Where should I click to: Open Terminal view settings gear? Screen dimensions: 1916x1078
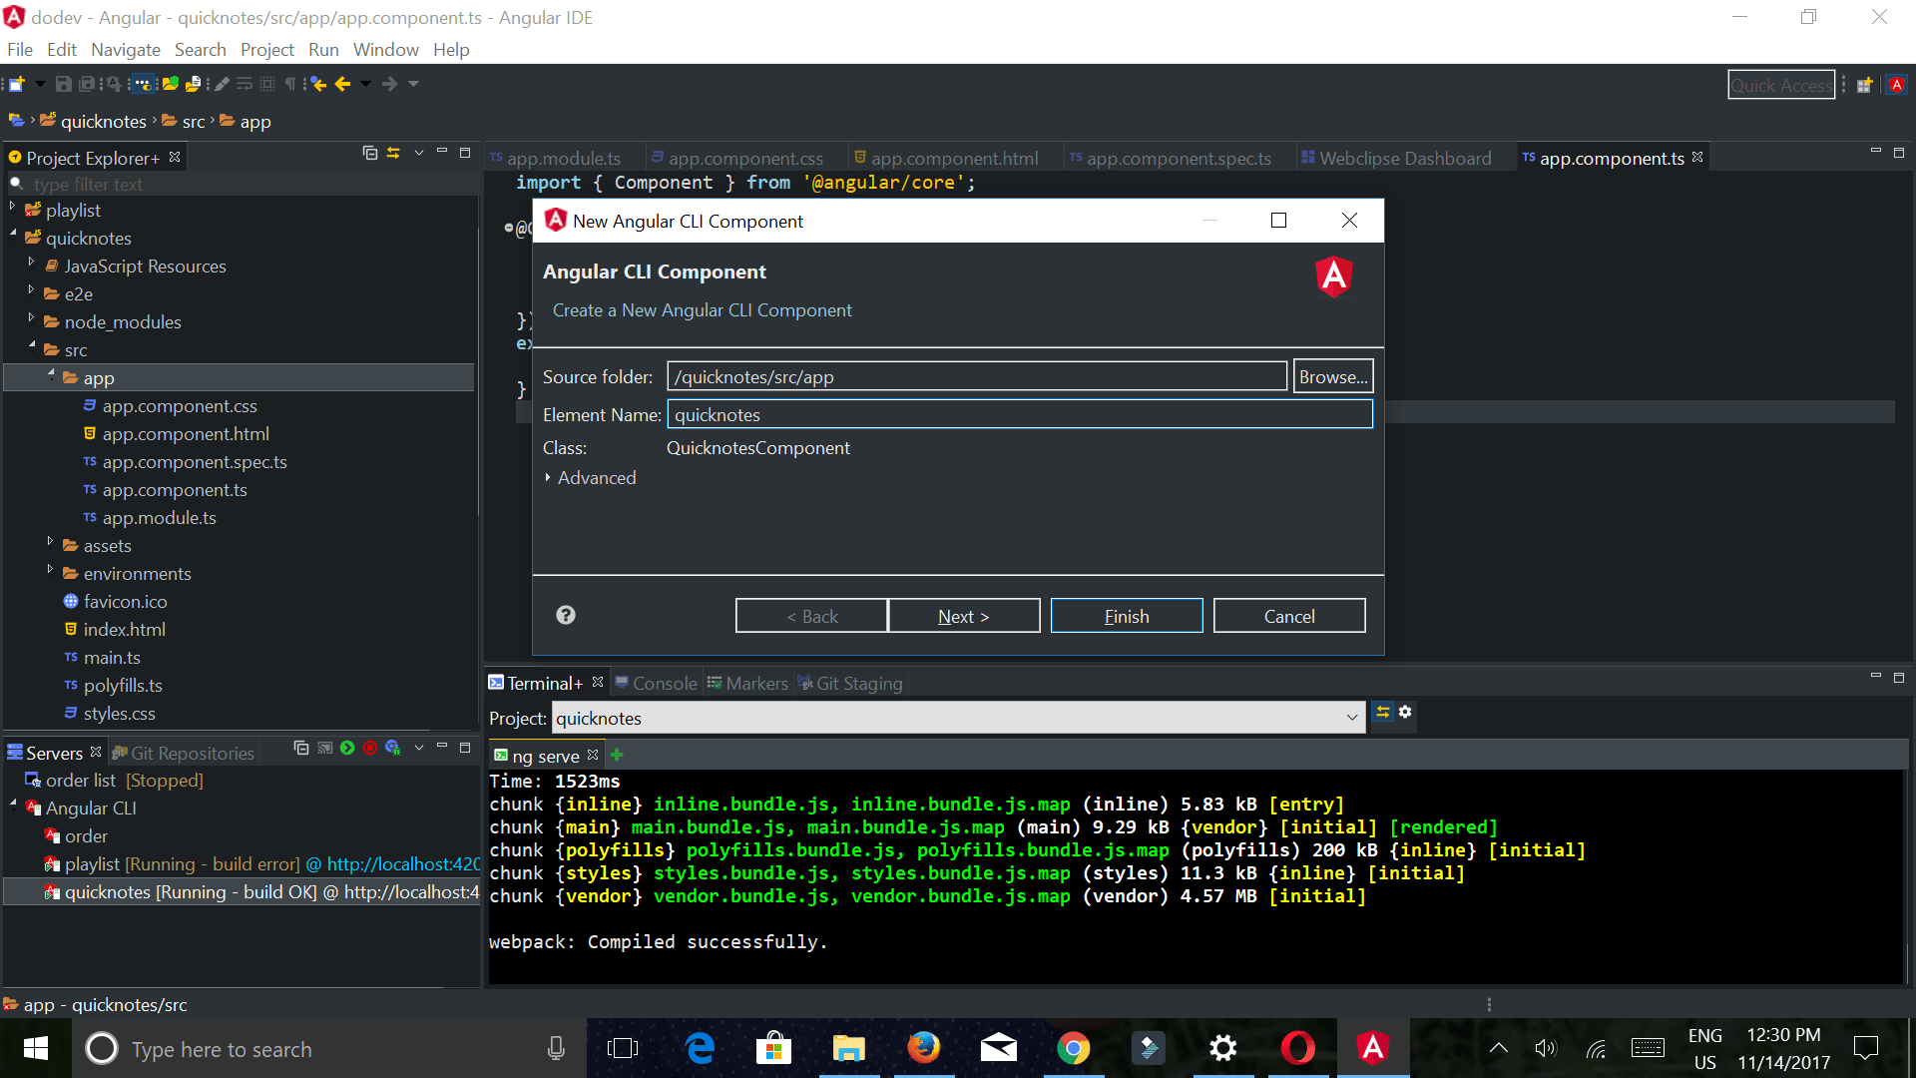click(x=1406, y=713)
